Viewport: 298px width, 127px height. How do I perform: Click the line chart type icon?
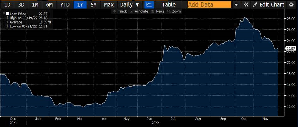(x=149, y=4)
